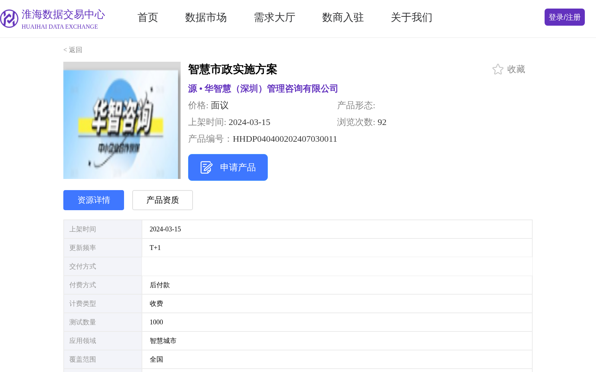Viewport: 596px width, 372px height.
Task: Click the 华智咨询 product thumbnail image
Action: (122, 120)
